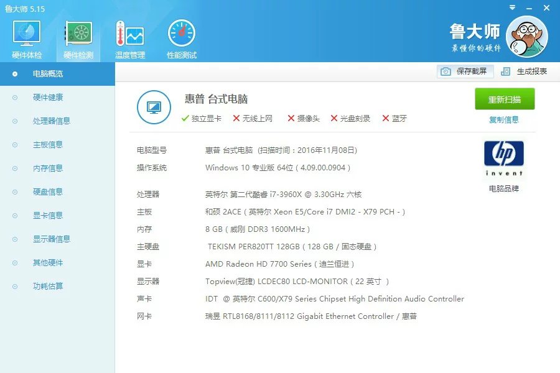Click the 惠普 台式电脑 heading
Viewport: 560px width, 373px height.
216,99
